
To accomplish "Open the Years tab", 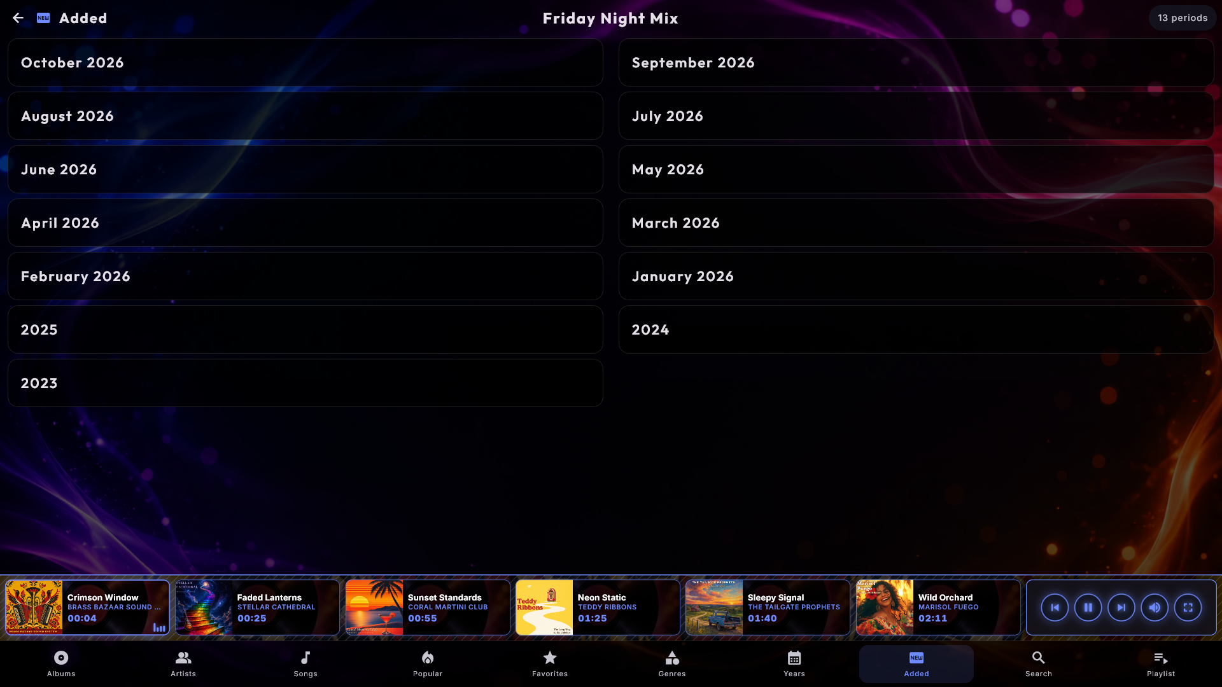I will [794, 664].
